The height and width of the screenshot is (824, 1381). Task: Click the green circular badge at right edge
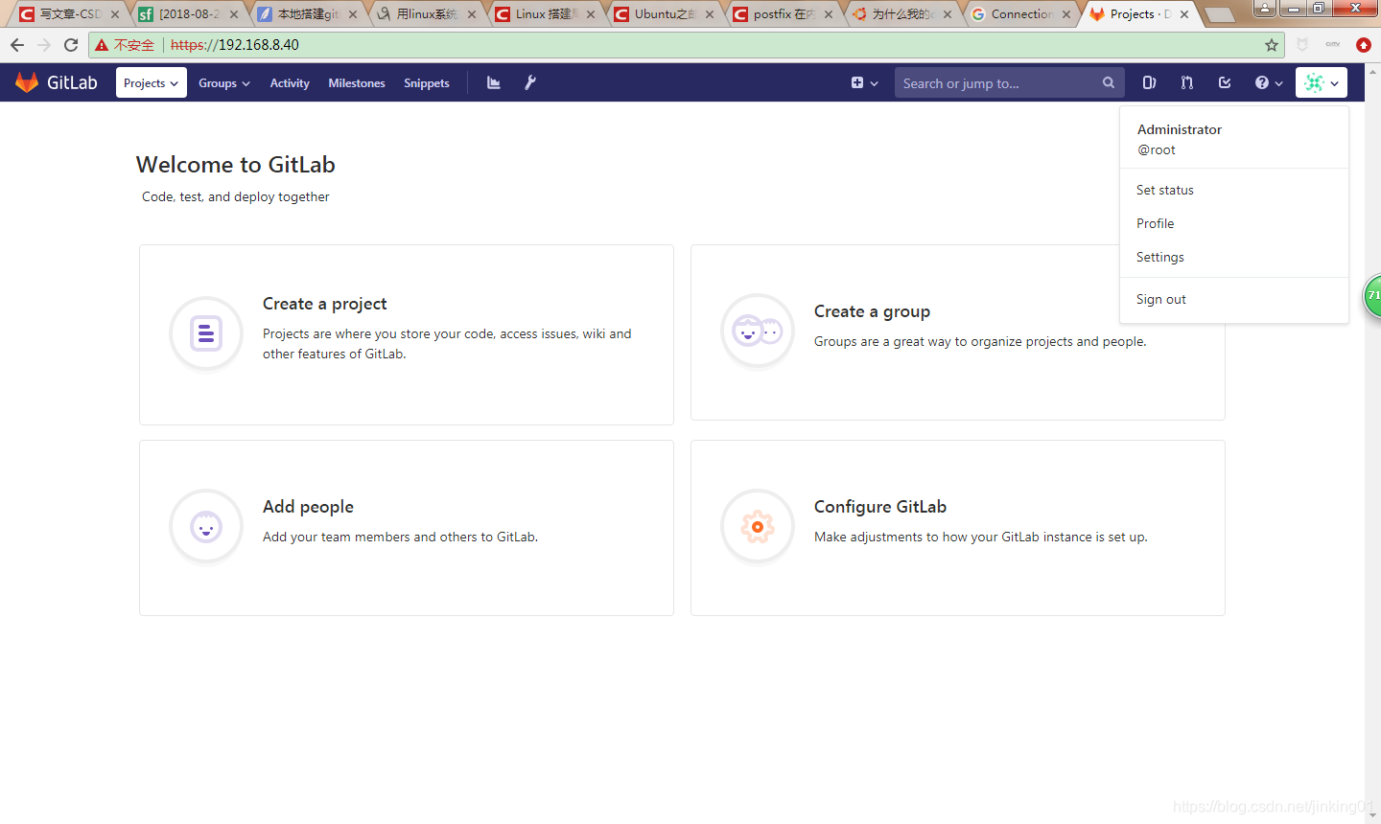click(1372, 296)
